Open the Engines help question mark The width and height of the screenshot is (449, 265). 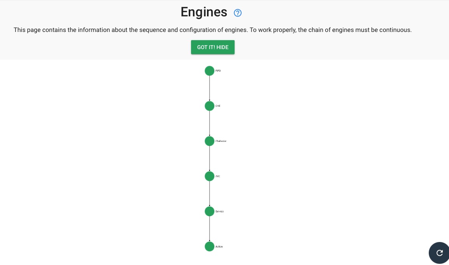click(237, 13)
